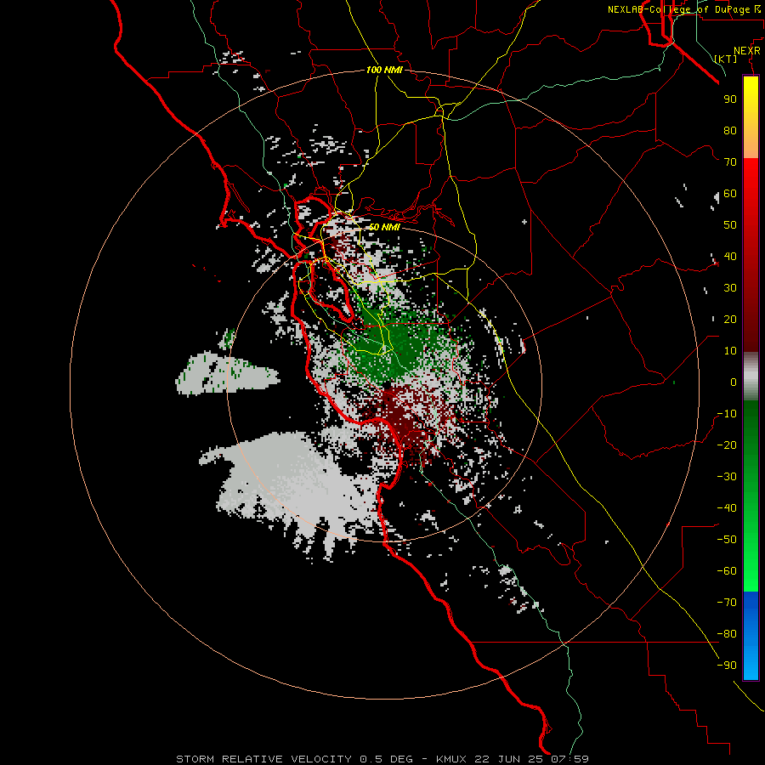
Task: Click the 80 value on velocity scale
Action: 730,131
